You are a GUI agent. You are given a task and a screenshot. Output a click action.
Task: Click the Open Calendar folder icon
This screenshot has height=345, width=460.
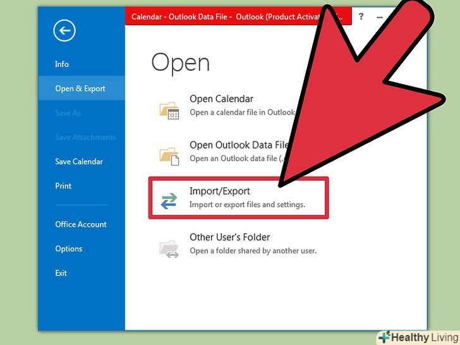[169, 111]
